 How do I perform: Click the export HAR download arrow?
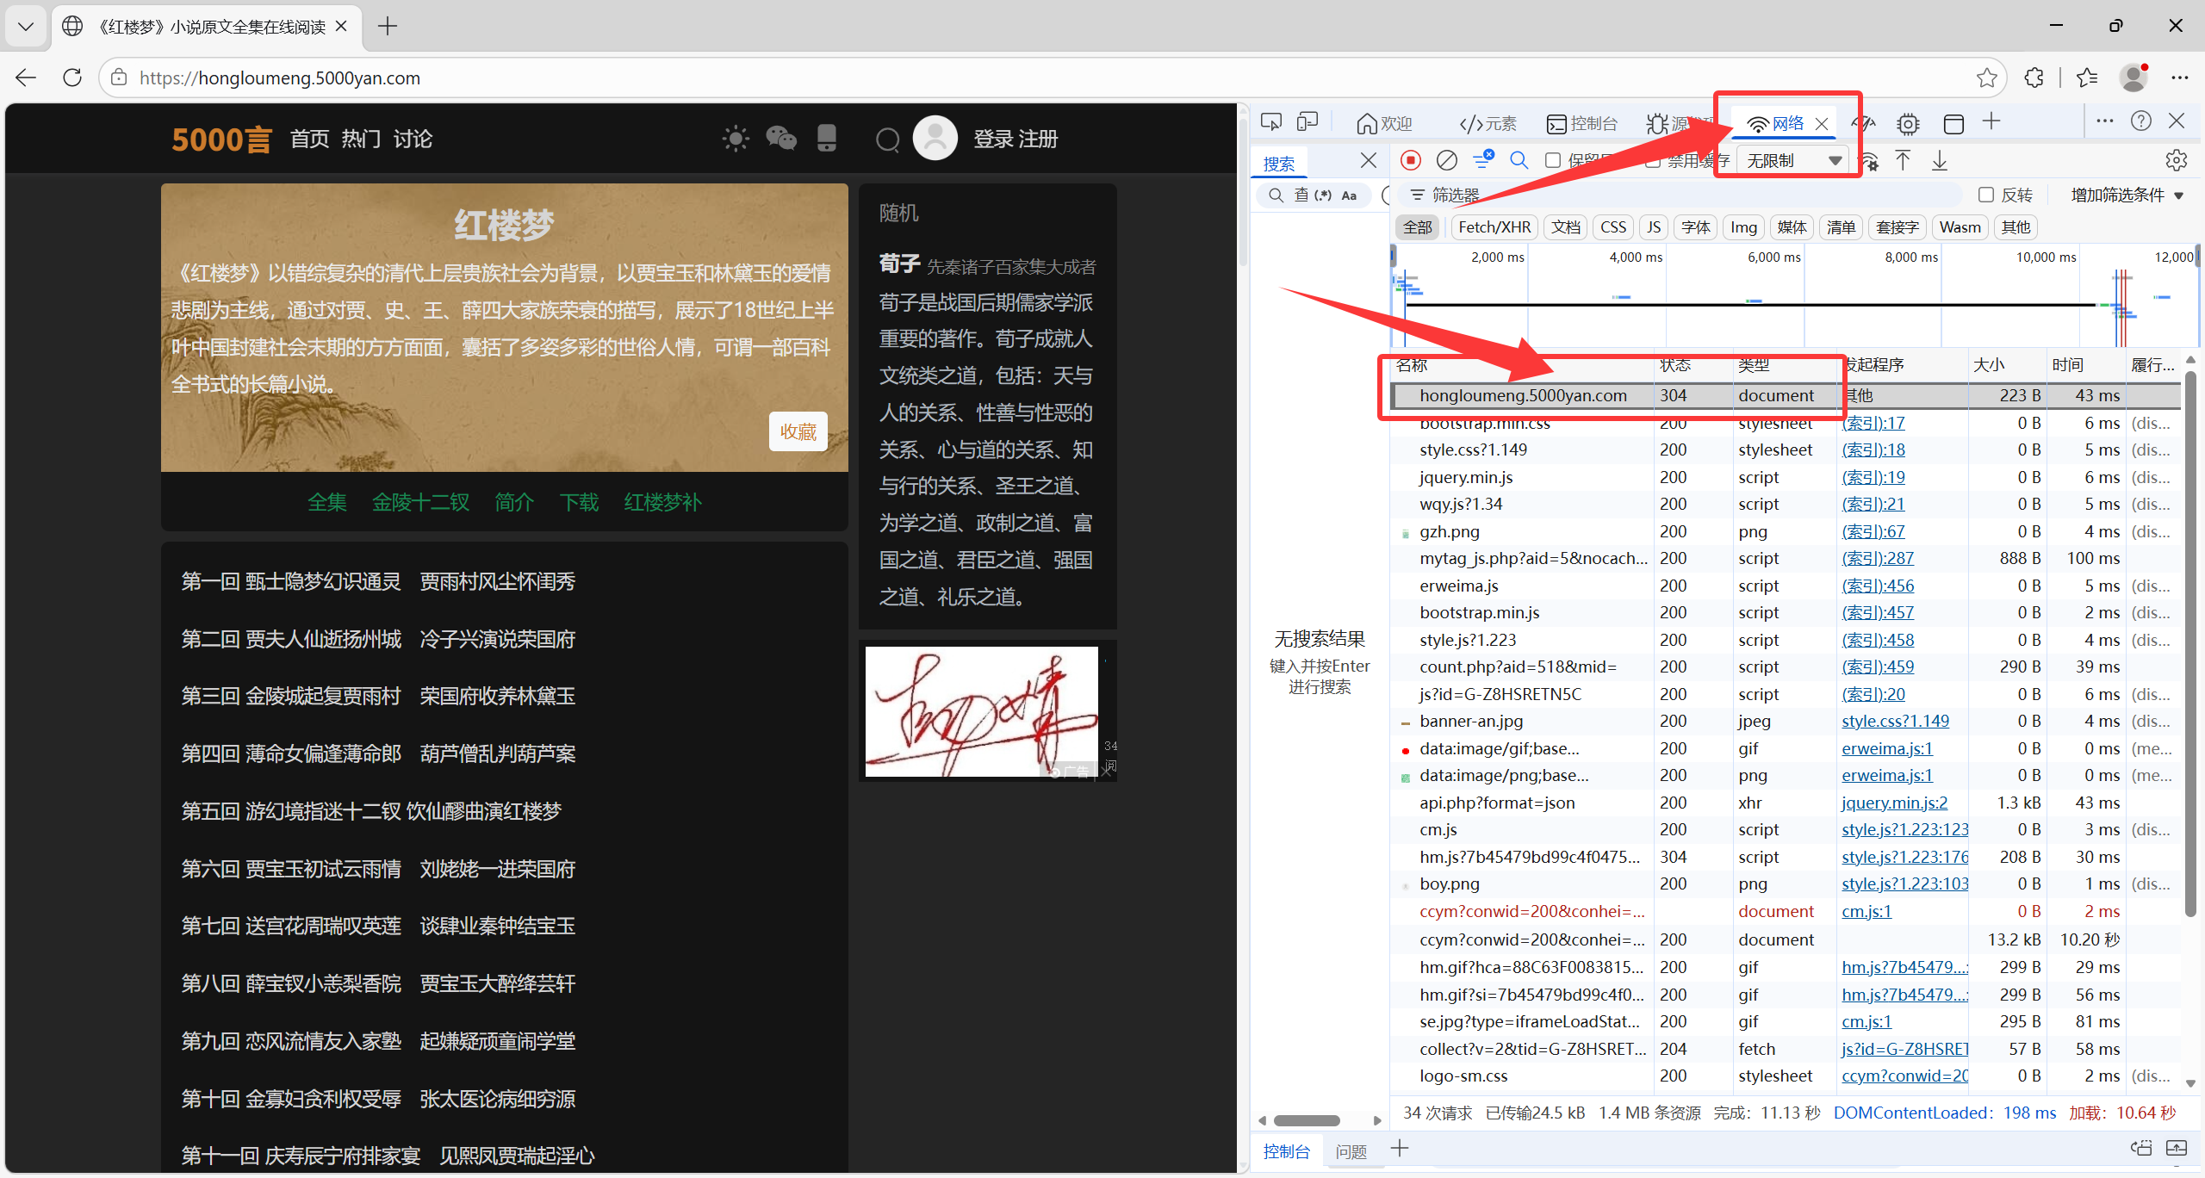[x=1940, y=160]
